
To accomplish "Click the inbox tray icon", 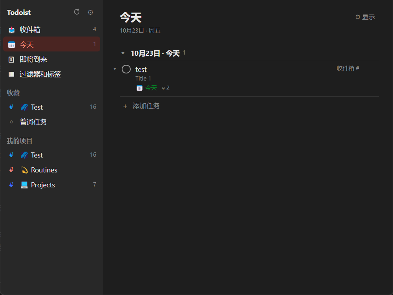I will (11, 30).
